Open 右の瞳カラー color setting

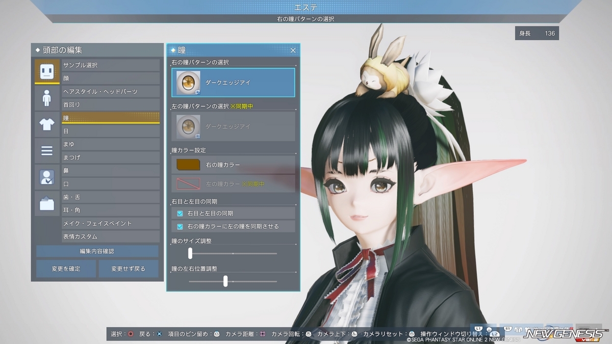point(233,165)
